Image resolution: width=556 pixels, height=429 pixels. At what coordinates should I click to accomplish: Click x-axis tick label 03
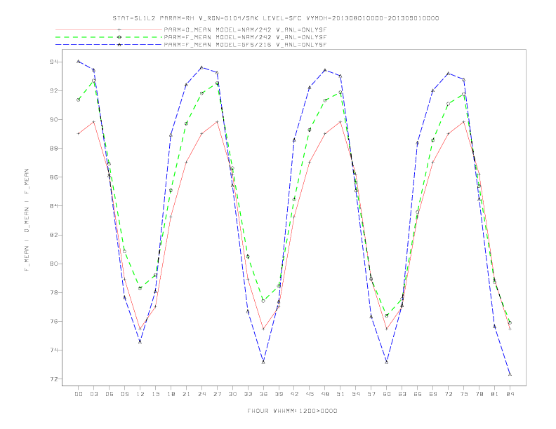93,394
